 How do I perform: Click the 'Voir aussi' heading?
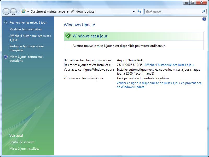[16, 136]
